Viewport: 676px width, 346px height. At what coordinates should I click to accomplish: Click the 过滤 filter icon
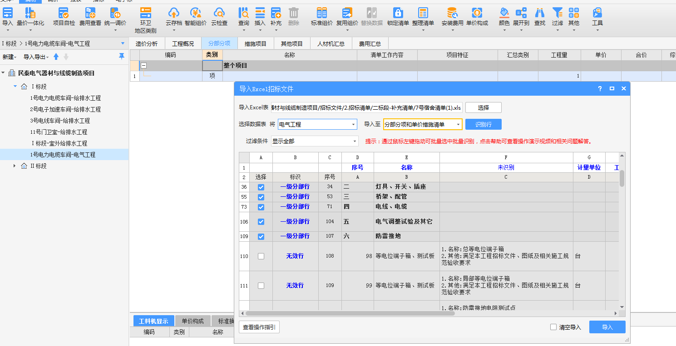(x=558, y=13)
